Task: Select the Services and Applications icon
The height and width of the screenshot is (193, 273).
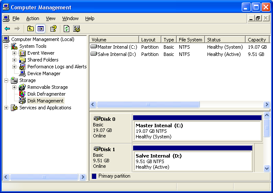Action: click(x=14, y=108)
